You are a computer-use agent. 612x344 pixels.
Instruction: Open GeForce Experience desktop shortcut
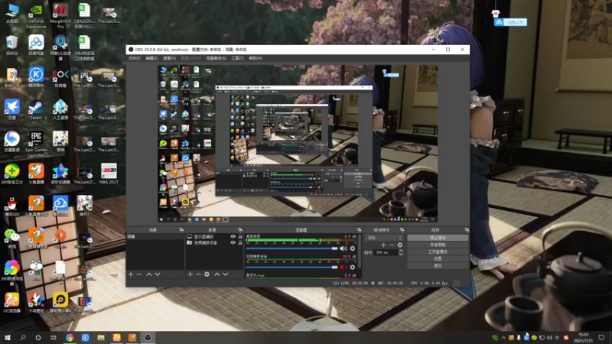coord(36,16)
